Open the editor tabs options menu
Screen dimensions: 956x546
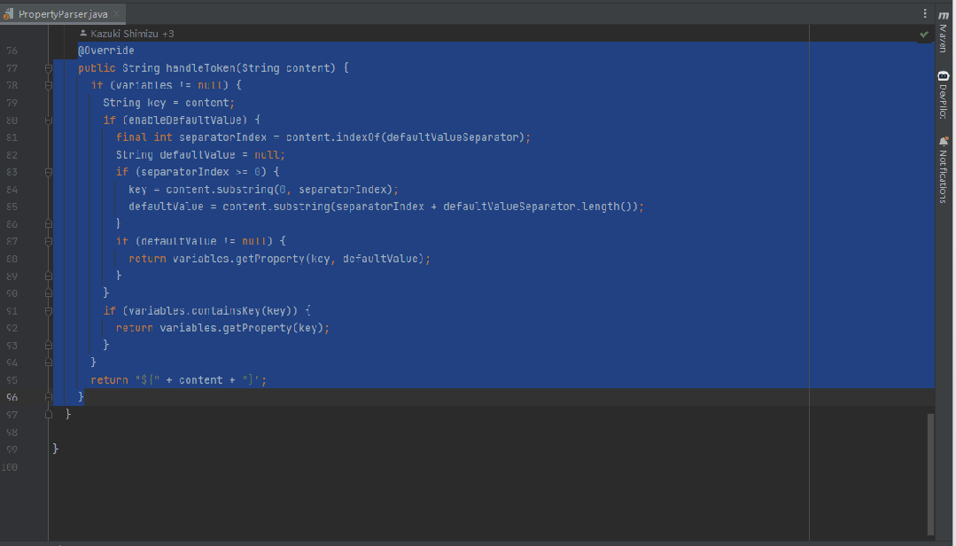pyautogui.click(x=925, y=13)
